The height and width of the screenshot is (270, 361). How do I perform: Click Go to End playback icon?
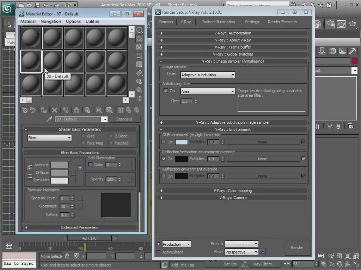pos(321,256)
